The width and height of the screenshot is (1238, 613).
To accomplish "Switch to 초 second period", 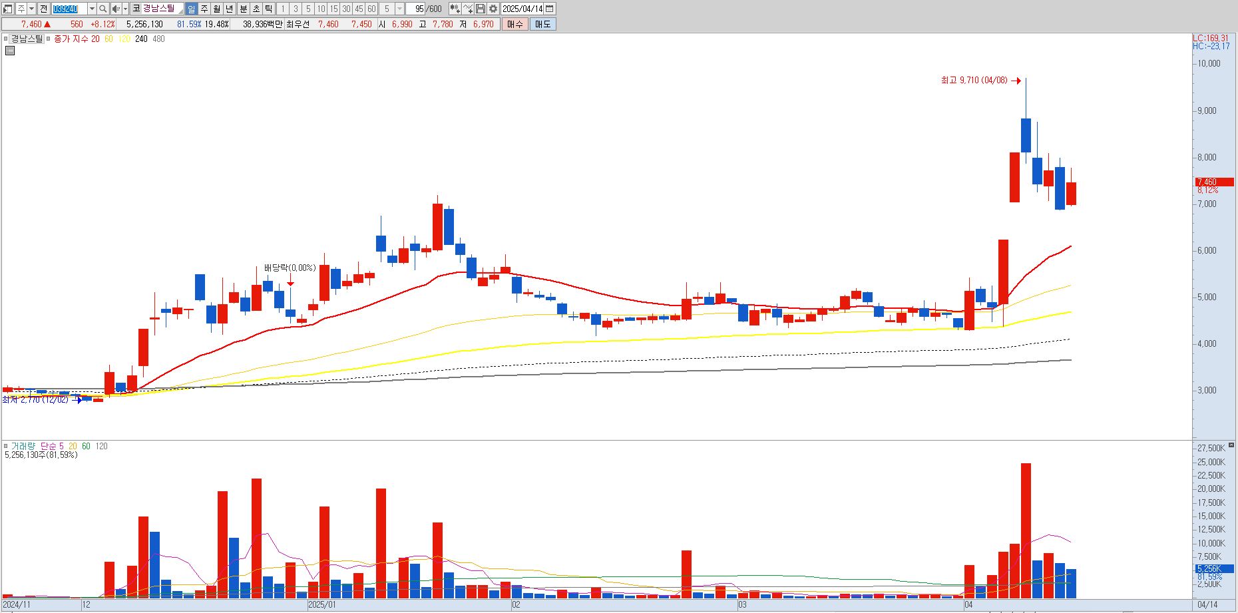I will (x=256, y=9).
